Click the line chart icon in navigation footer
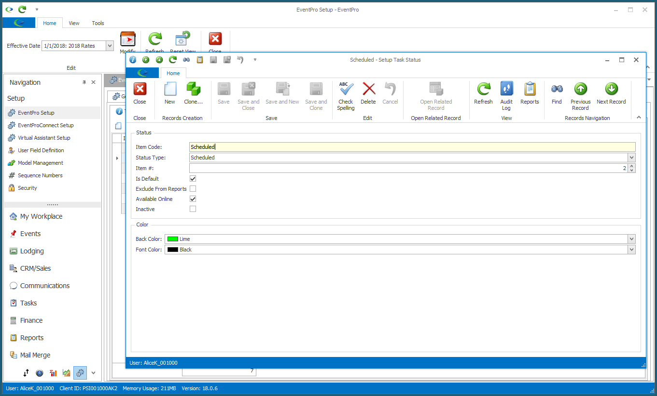 [67, 372]
